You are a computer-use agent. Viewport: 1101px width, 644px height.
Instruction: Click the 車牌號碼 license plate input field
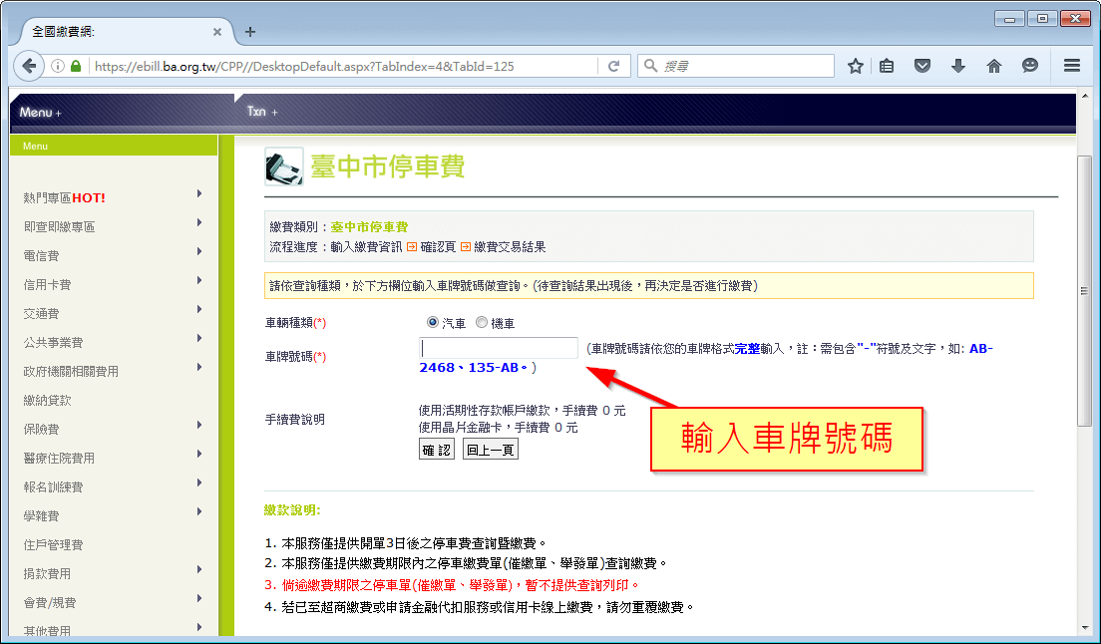(x=499, y=348)
